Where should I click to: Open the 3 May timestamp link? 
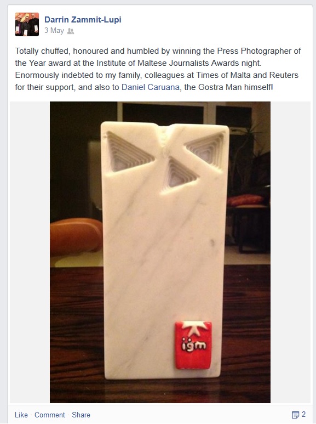(54, 31)
